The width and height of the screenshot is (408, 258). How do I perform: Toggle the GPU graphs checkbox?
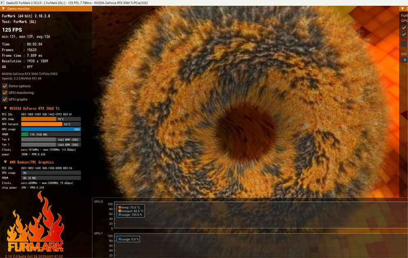[x=4, y=99]
